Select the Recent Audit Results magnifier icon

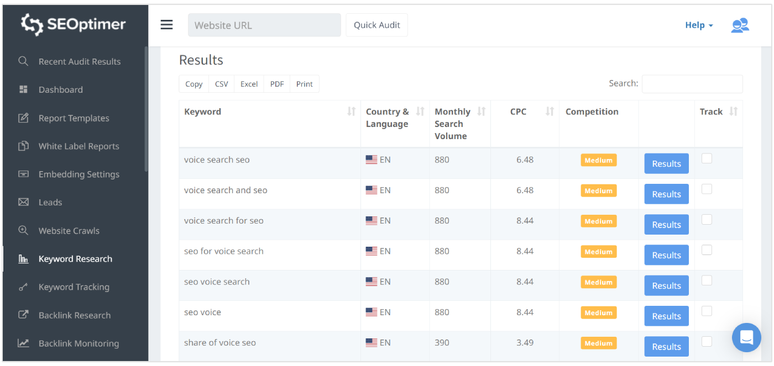23,61
